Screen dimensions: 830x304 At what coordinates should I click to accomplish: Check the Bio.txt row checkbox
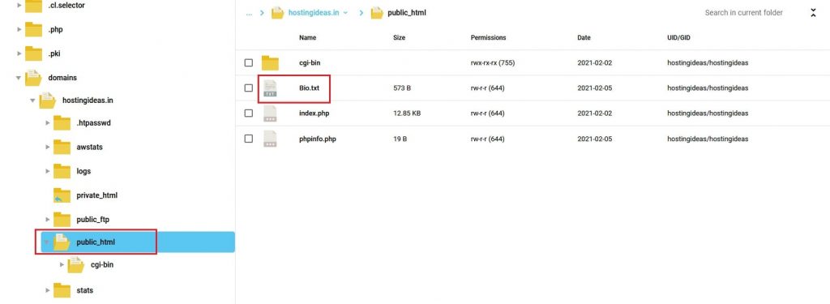click(249, 88)
